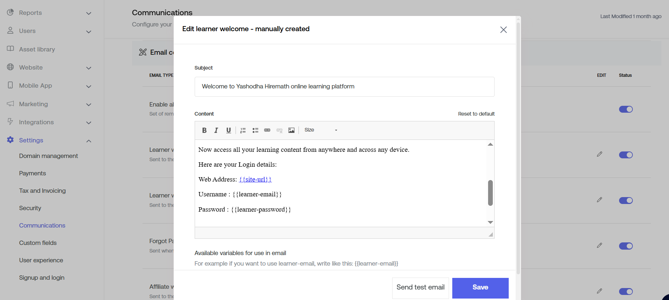Disable the Forgot Password email toggle
This screenshot has height=300, width=669.
point(626,246)
